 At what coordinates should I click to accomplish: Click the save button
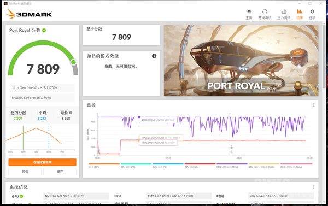point(60,172)
